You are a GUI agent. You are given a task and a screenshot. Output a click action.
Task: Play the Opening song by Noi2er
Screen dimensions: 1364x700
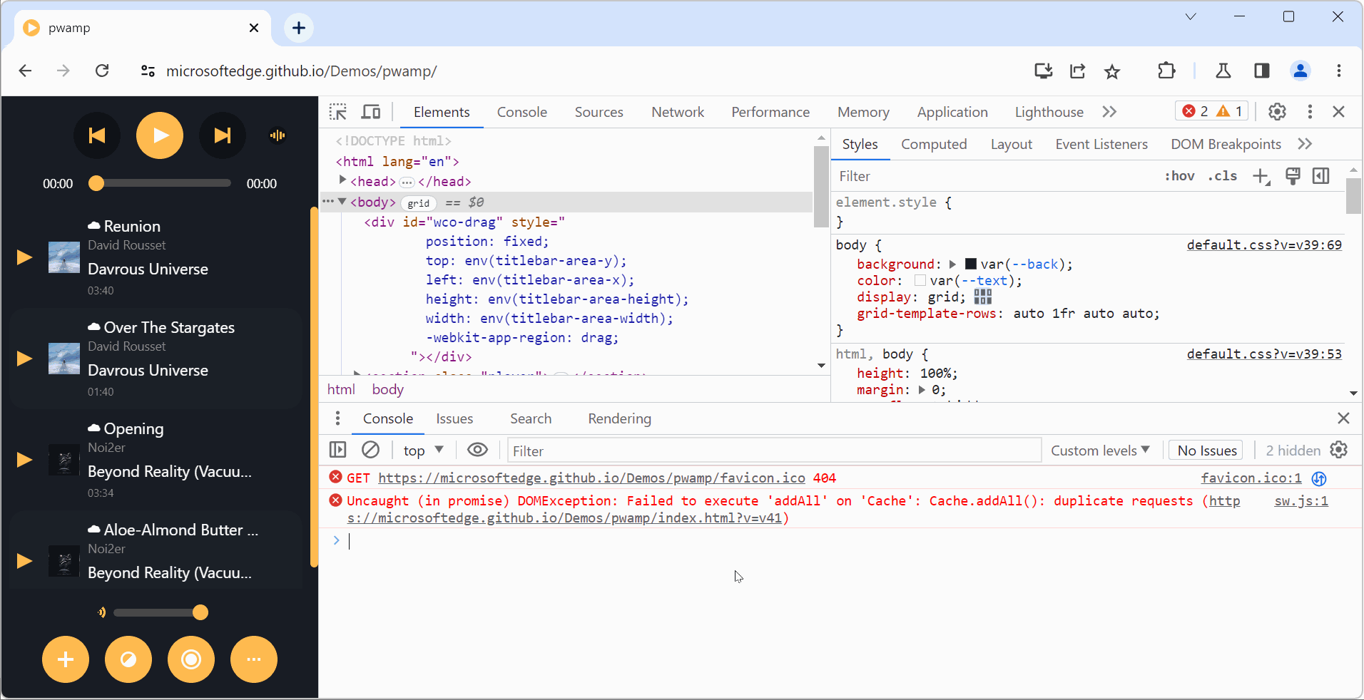pyautogui.click(x=25, y=460)
